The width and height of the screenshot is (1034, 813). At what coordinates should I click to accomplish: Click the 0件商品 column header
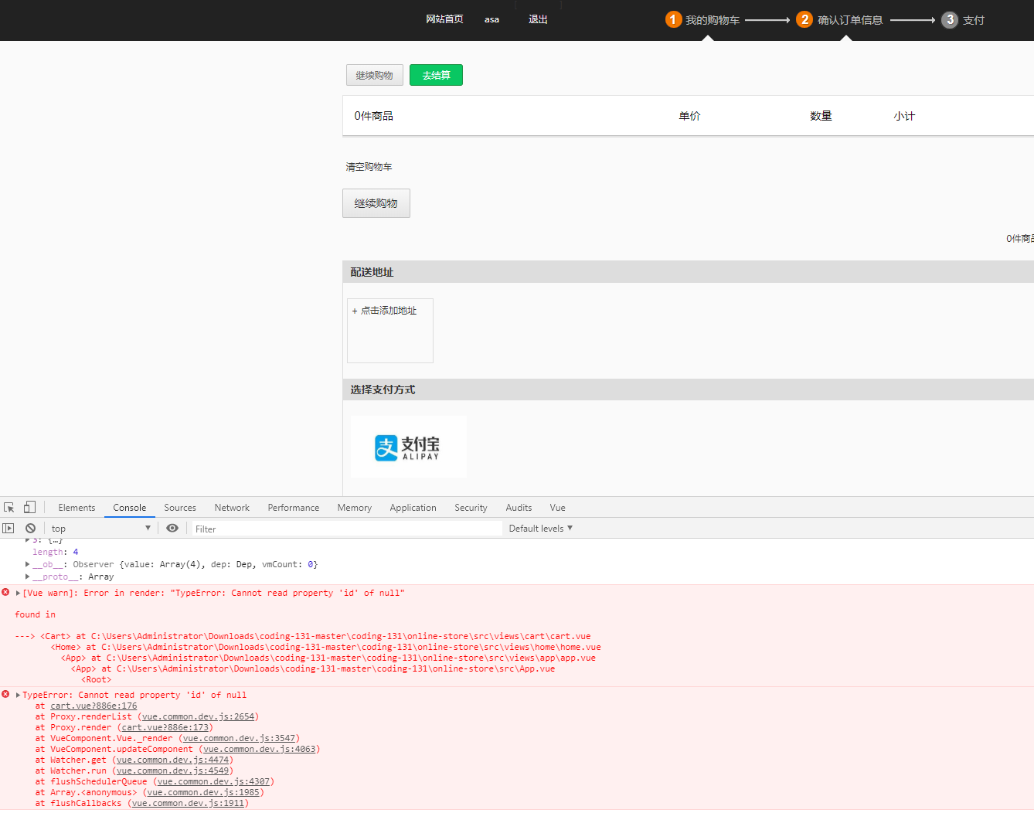(x=374, y=116)
